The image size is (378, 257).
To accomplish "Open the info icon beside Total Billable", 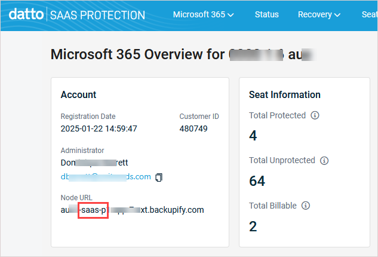I will tap(305, 206).
